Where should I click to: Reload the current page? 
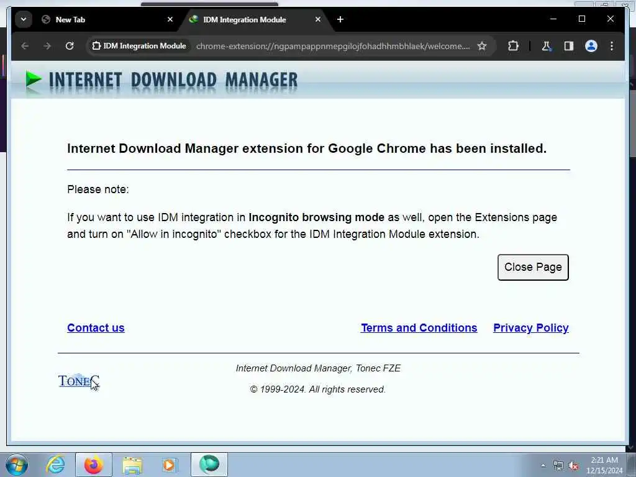70,46
